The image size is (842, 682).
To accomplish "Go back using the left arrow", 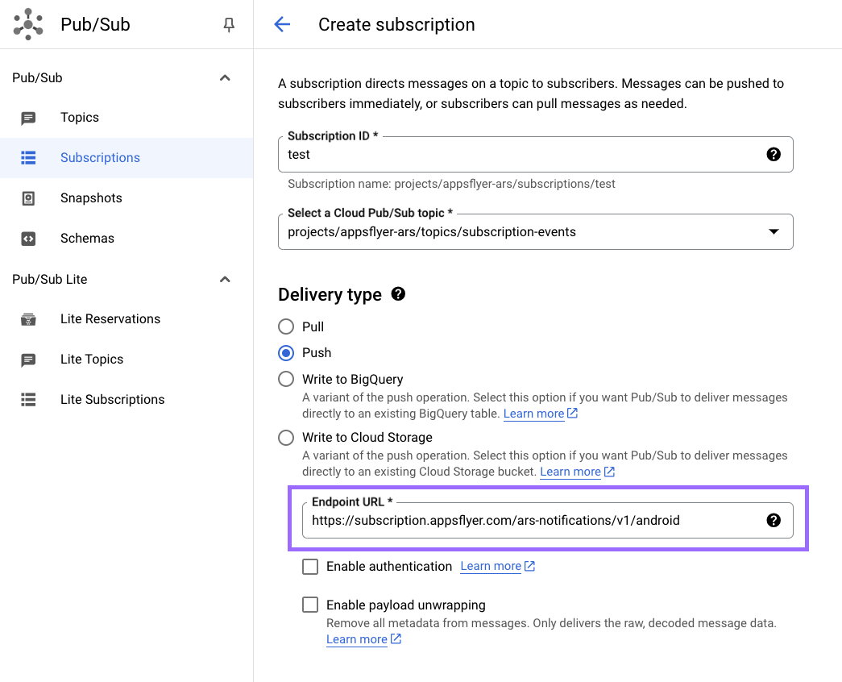I will coord(282,24).
